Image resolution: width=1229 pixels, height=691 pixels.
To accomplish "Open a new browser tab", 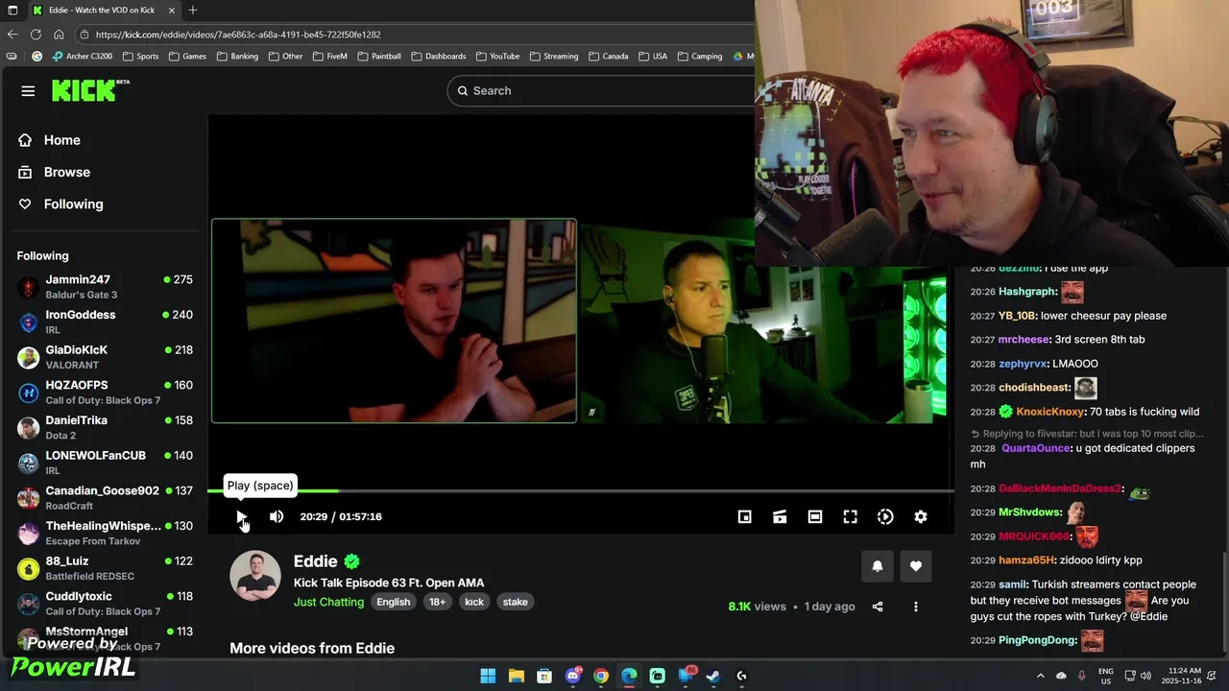I will coord(193,10).
